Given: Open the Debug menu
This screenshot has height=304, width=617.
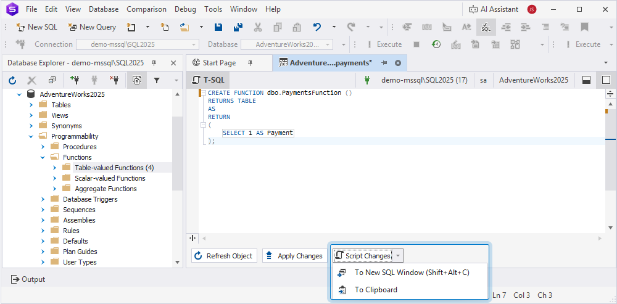Looking at the screenshot, I should pyautogui.click(x=185, y=9).
